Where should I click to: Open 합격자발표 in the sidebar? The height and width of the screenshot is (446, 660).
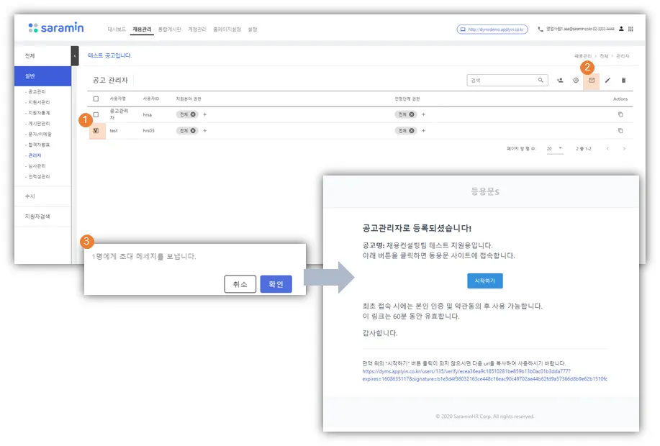pos(39,145)
